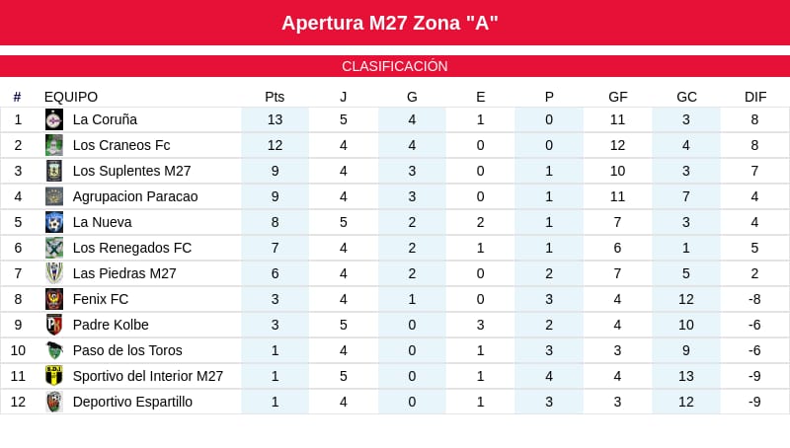The height and width of the screenshot is (448, 790).
Task: Click the Las Piedras M27 shield icon
Action: (54, 273)
